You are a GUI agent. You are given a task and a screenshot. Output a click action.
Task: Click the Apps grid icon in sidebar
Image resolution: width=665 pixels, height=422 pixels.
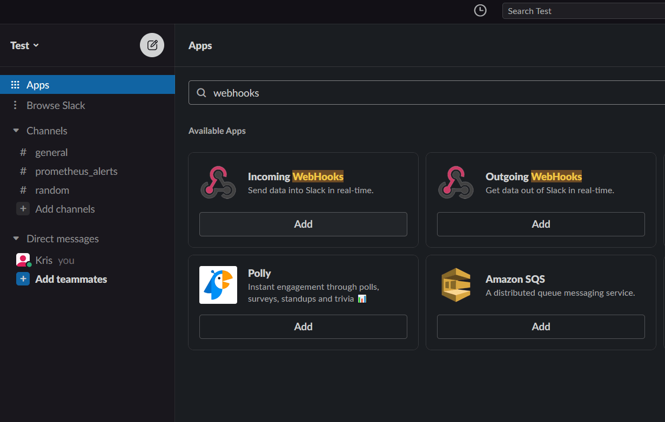tap(15, 84)
